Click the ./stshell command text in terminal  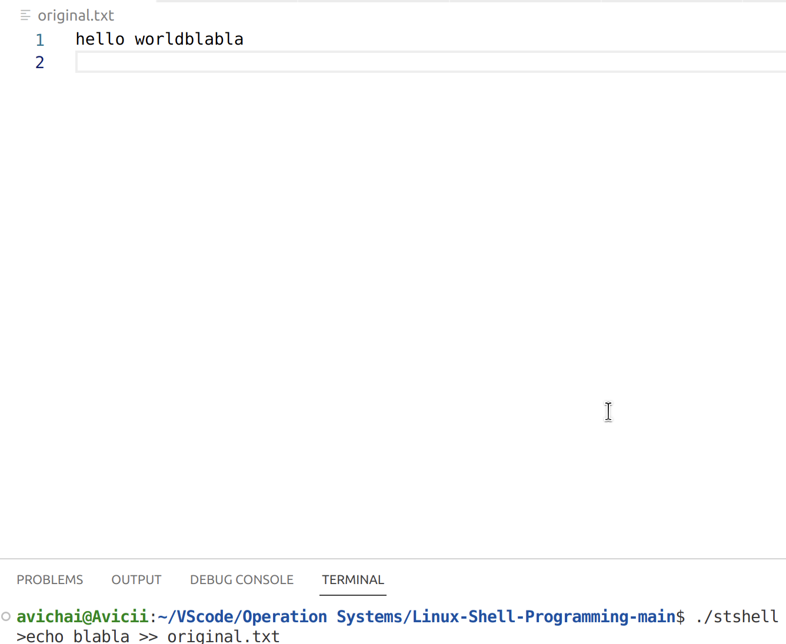pyautogui.click(x=736, y=616)
